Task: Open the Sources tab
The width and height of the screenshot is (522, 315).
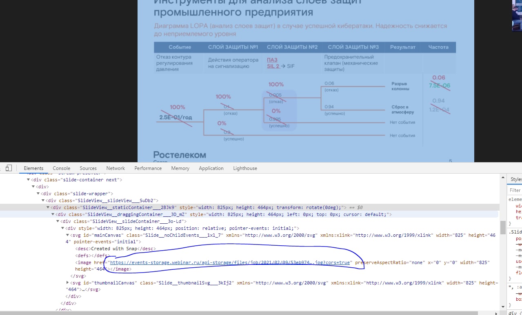Action: pyautogui.click(x=88, y=168)
